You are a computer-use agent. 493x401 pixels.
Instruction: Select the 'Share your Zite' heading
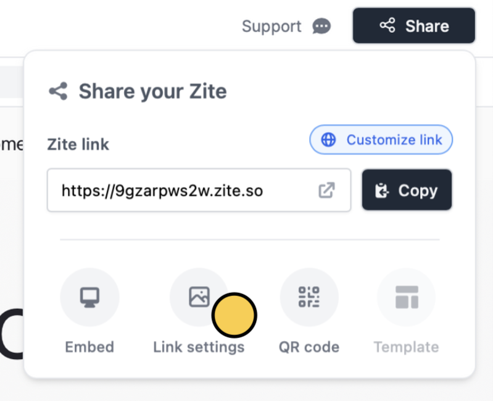(x=152, y=91)
